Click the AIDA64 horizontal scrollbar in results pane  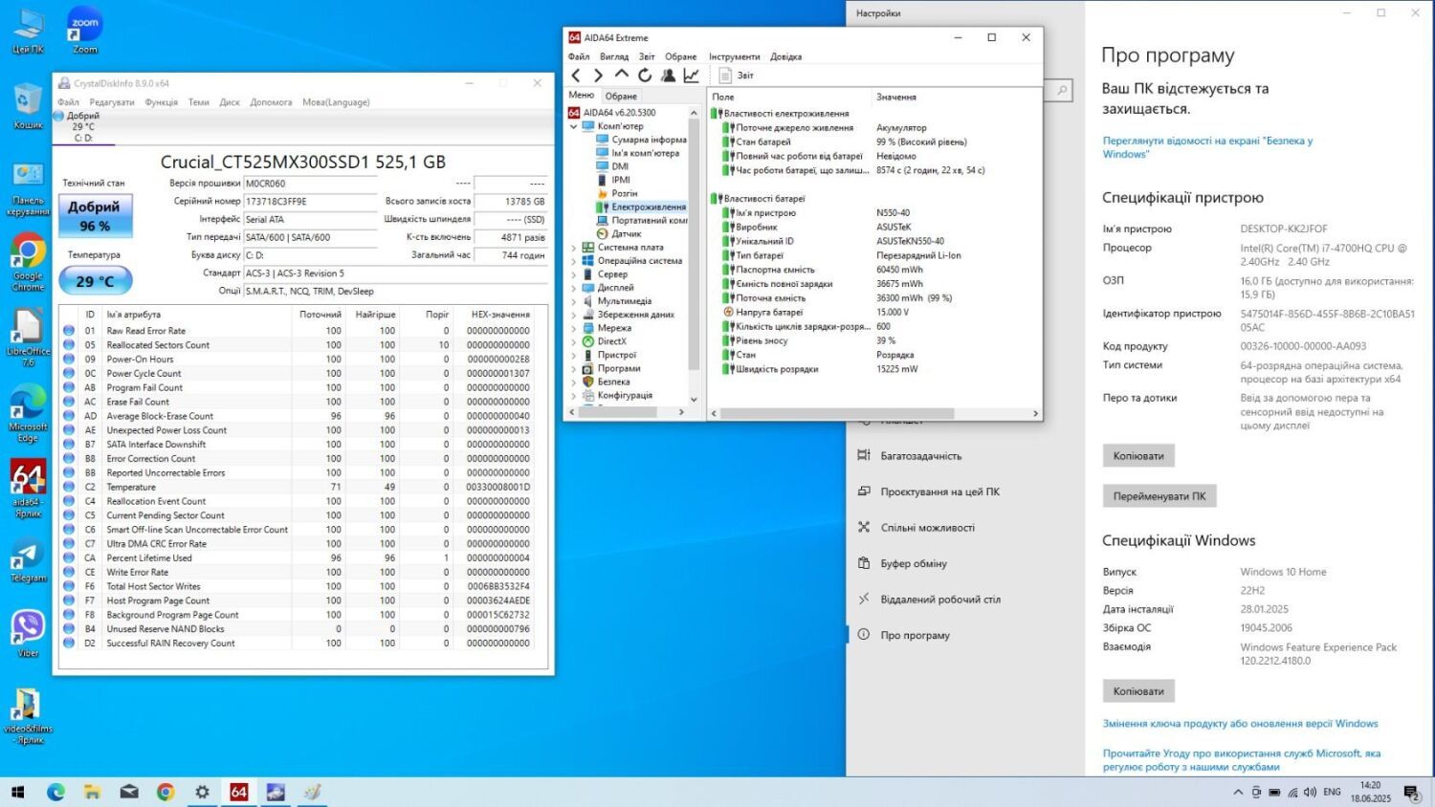837,414
